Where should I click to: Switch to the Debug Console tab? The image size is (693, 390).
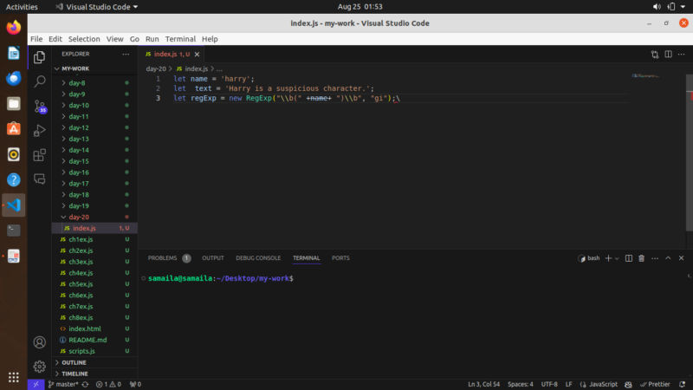pyautogui.click(x=258, y=258)
